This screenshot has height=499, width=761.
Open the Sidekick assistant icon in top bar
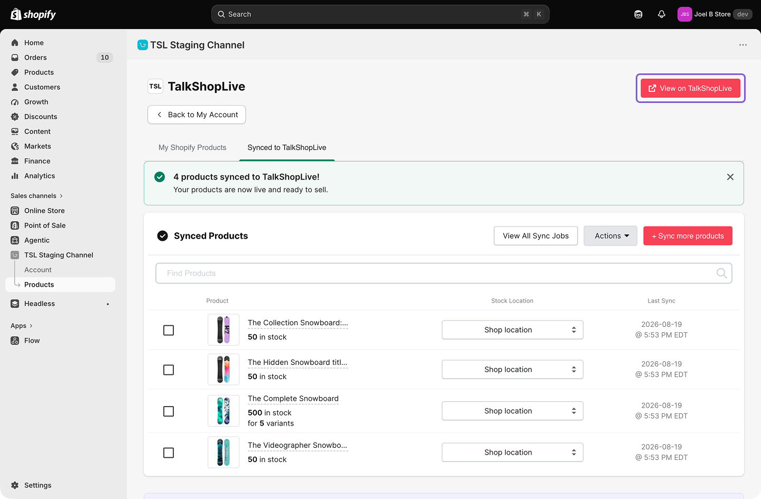pyautogui.click(x=638, y=14)
